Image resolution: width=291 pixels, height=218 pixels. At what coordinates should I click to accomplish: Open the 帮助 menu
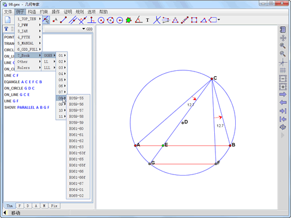tap(104, 12)
